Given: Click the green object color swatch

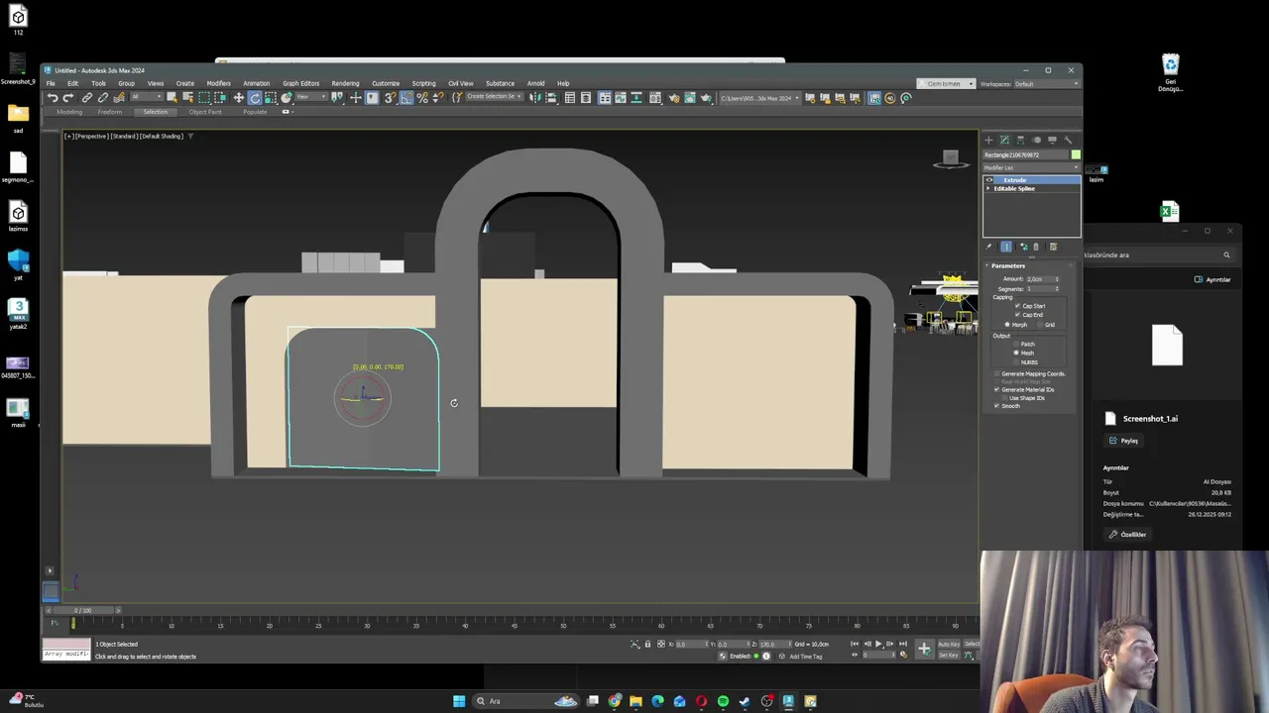Looking at the screenshot, I should point(1076,154).
